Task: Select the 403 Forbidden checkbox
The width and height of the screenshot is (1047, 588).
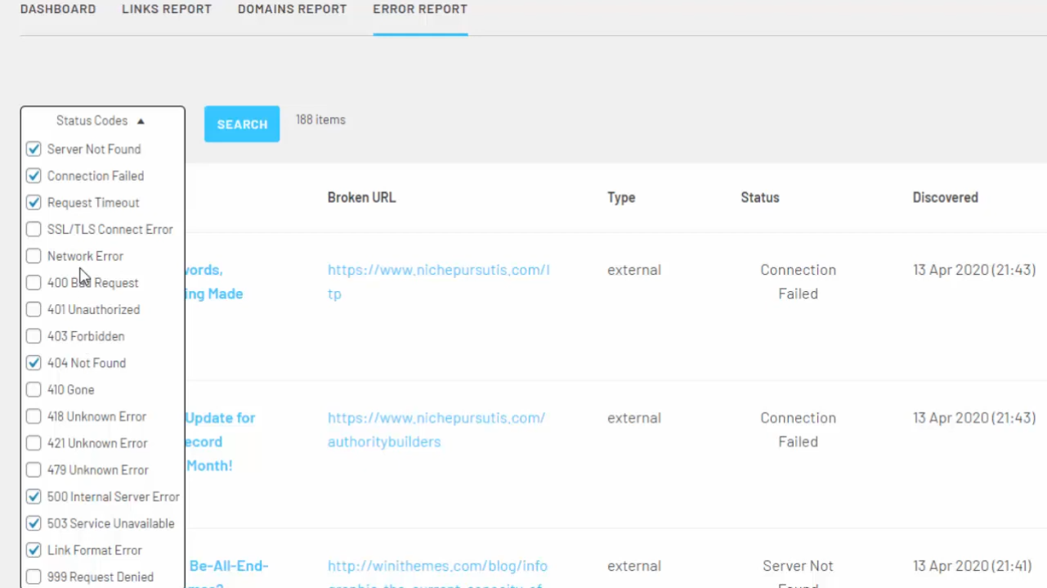Action: tap(34, 336)
